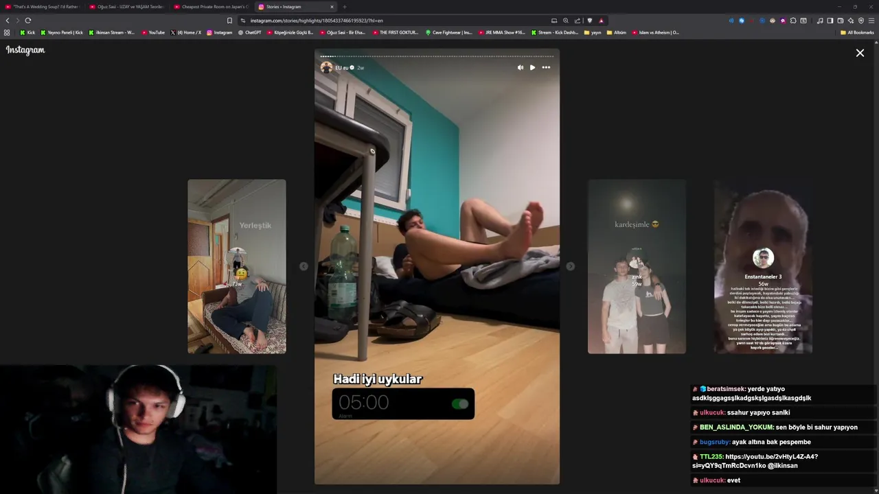The height and width of the screenshot is (494, 879).
Task: Open the story three-dot options menu
Action: coord(546,67)
